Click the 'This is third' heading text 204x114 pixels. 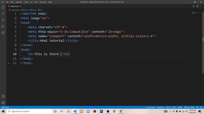[47, 54]
